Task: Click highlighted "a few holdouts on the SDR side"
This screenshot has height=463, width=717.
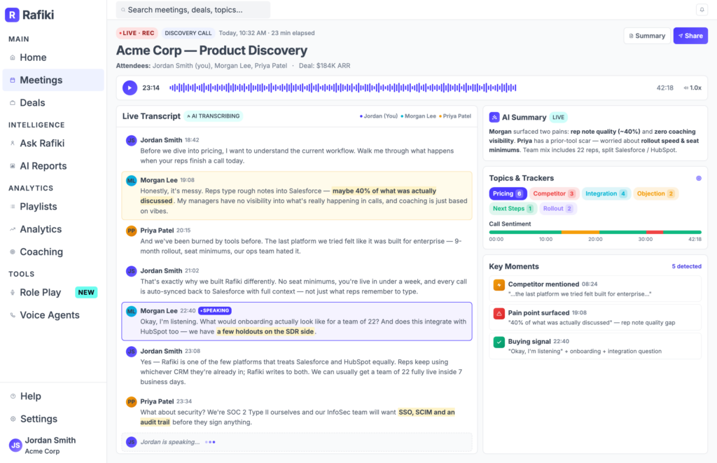Action: pyautogui.click(x=265, y=332)
